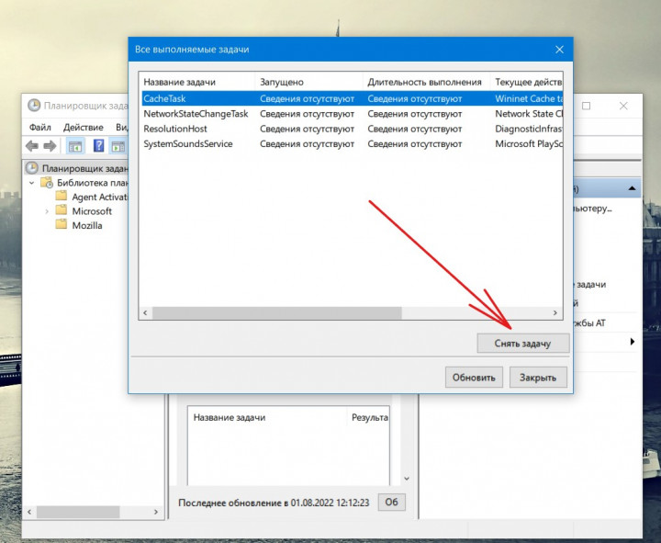The image size is (661, 543).
Task: Click the dialog's horizontal scrollbar right arrow
Action: pyautogui.click(x=554, y=313)
